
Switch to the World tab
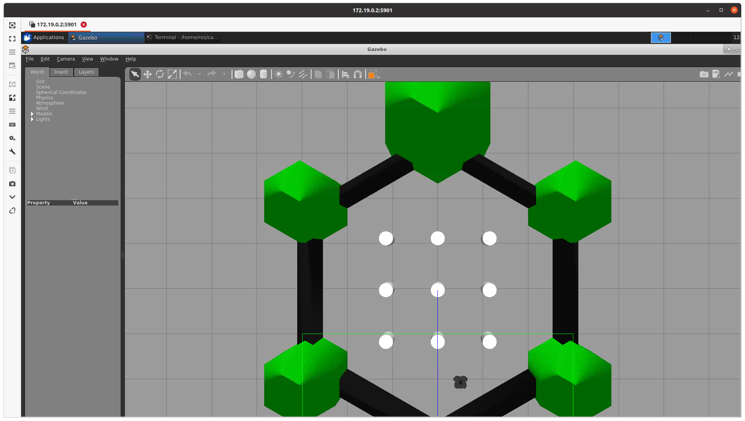37,72
